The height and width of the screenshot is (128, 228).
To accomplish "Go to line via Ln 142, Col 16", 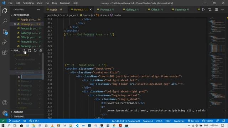I will click(x=126, y=121).
